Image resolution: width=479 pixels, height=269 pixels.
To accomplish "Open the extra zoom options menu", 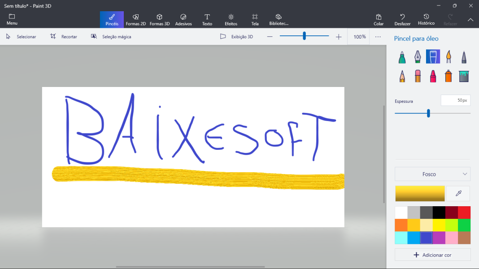I will pos(377,36).
